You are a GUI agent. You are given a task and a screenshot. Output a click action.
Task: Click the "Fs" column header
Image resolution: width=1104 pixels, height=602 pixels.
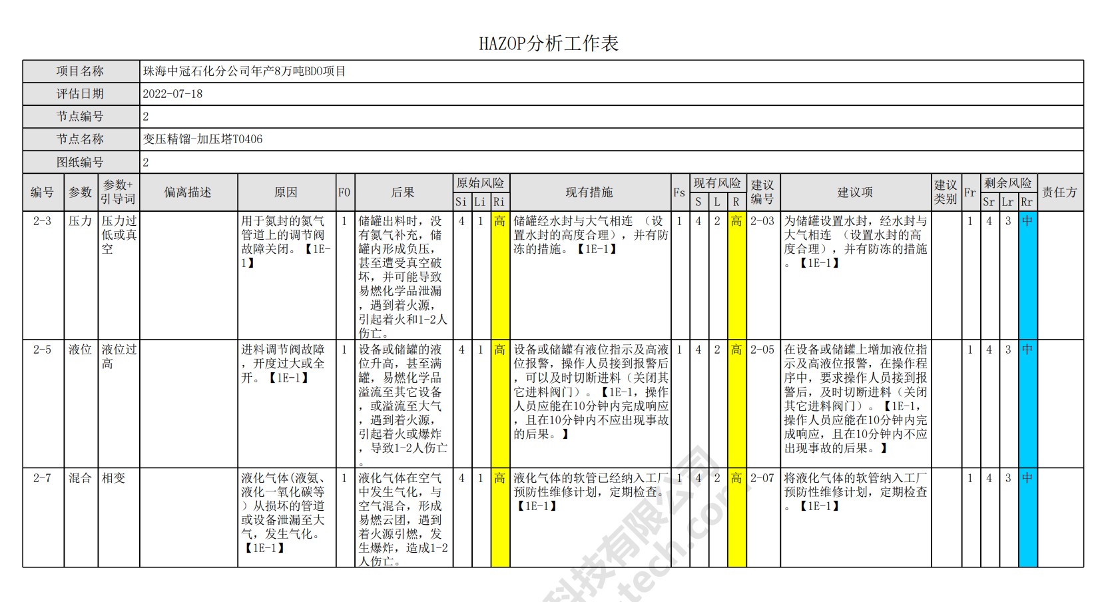click(x=679, y=192)
